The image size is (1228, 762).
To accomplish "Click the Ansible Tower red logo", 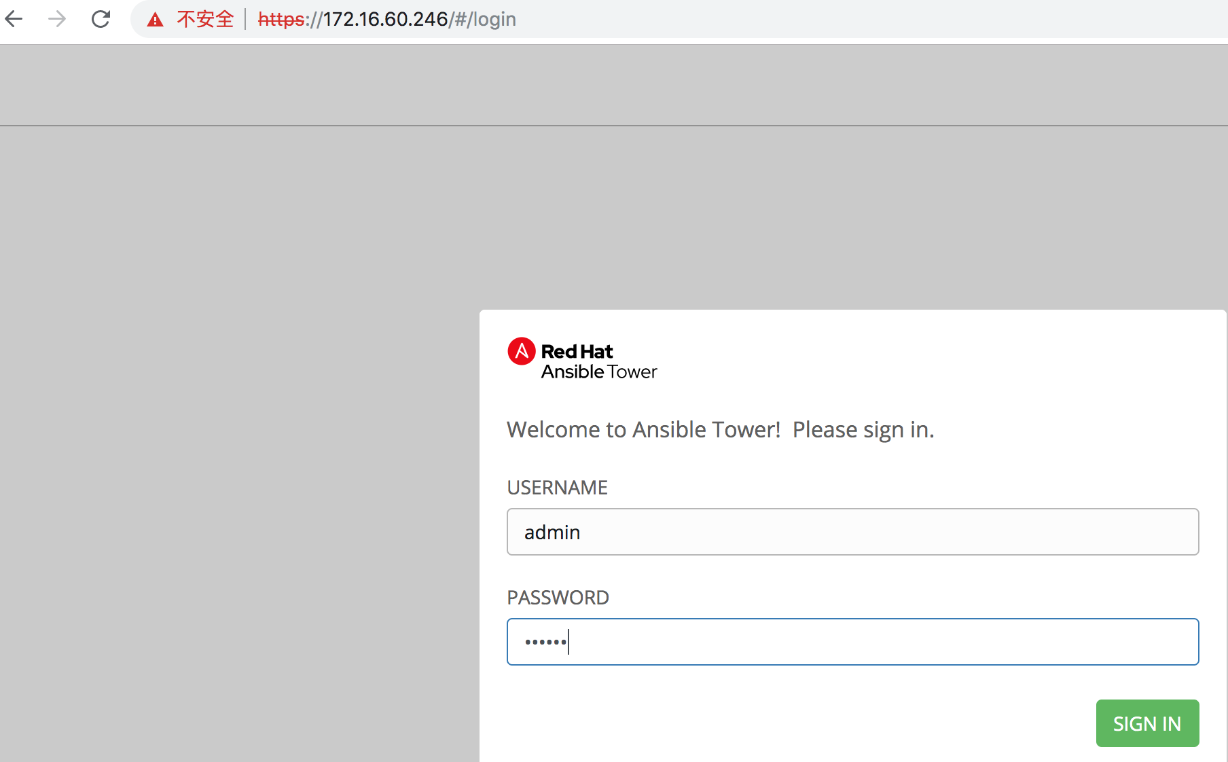I will click(522, 351).
